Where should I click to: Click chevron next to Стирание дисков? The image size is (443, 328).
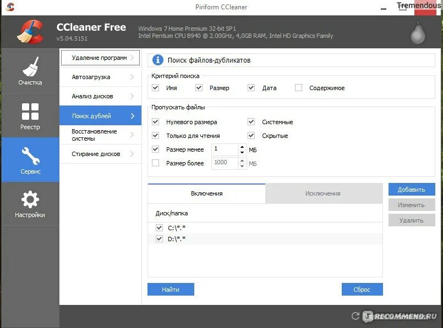[132, 154]
